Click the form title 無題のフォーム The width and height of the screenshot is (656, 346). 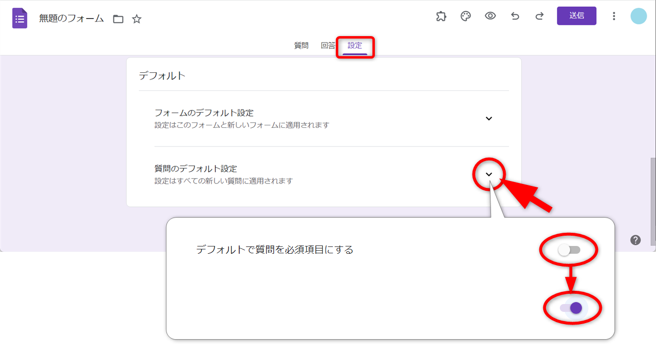tap(71, 19)
